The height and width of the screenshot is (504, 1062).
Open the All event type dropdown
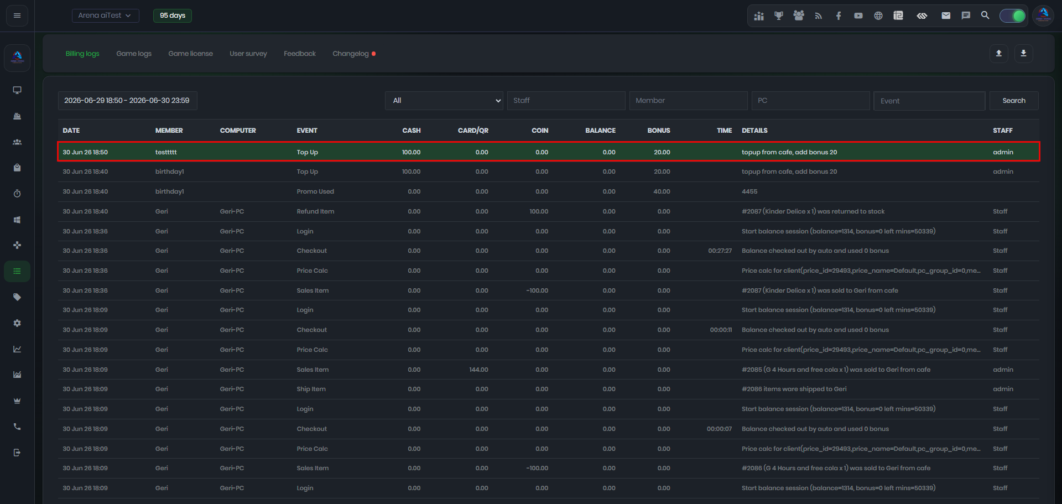[444, 101]
